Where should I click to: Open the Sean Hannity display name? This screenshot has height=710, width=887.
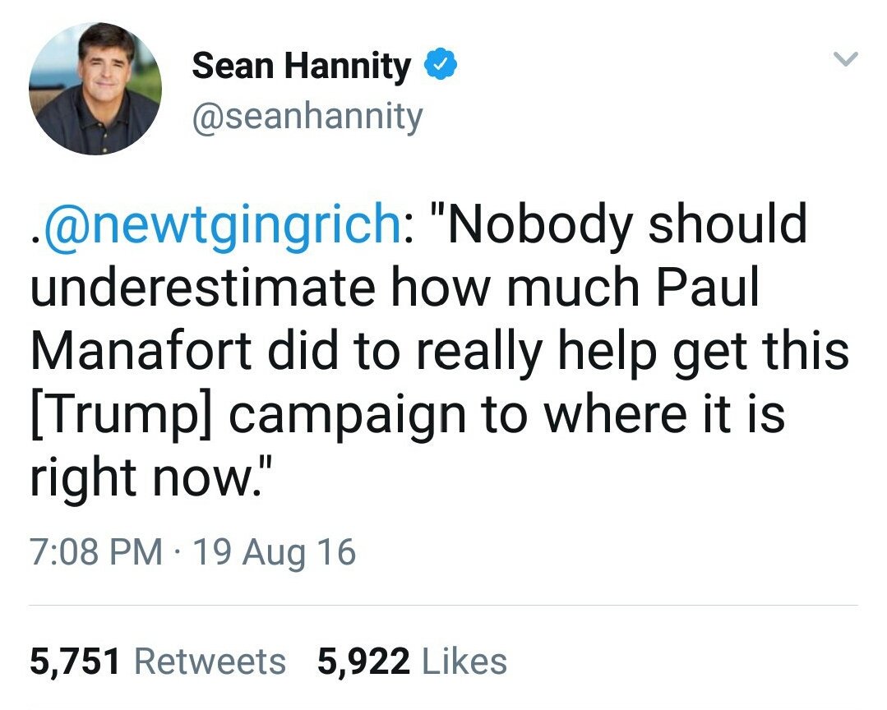[x=302, y=66]
